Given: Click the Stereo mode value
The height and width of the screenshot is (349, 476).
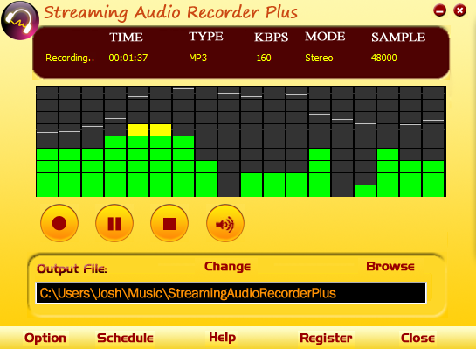Looking at the screenshot, I should [319, 58].
